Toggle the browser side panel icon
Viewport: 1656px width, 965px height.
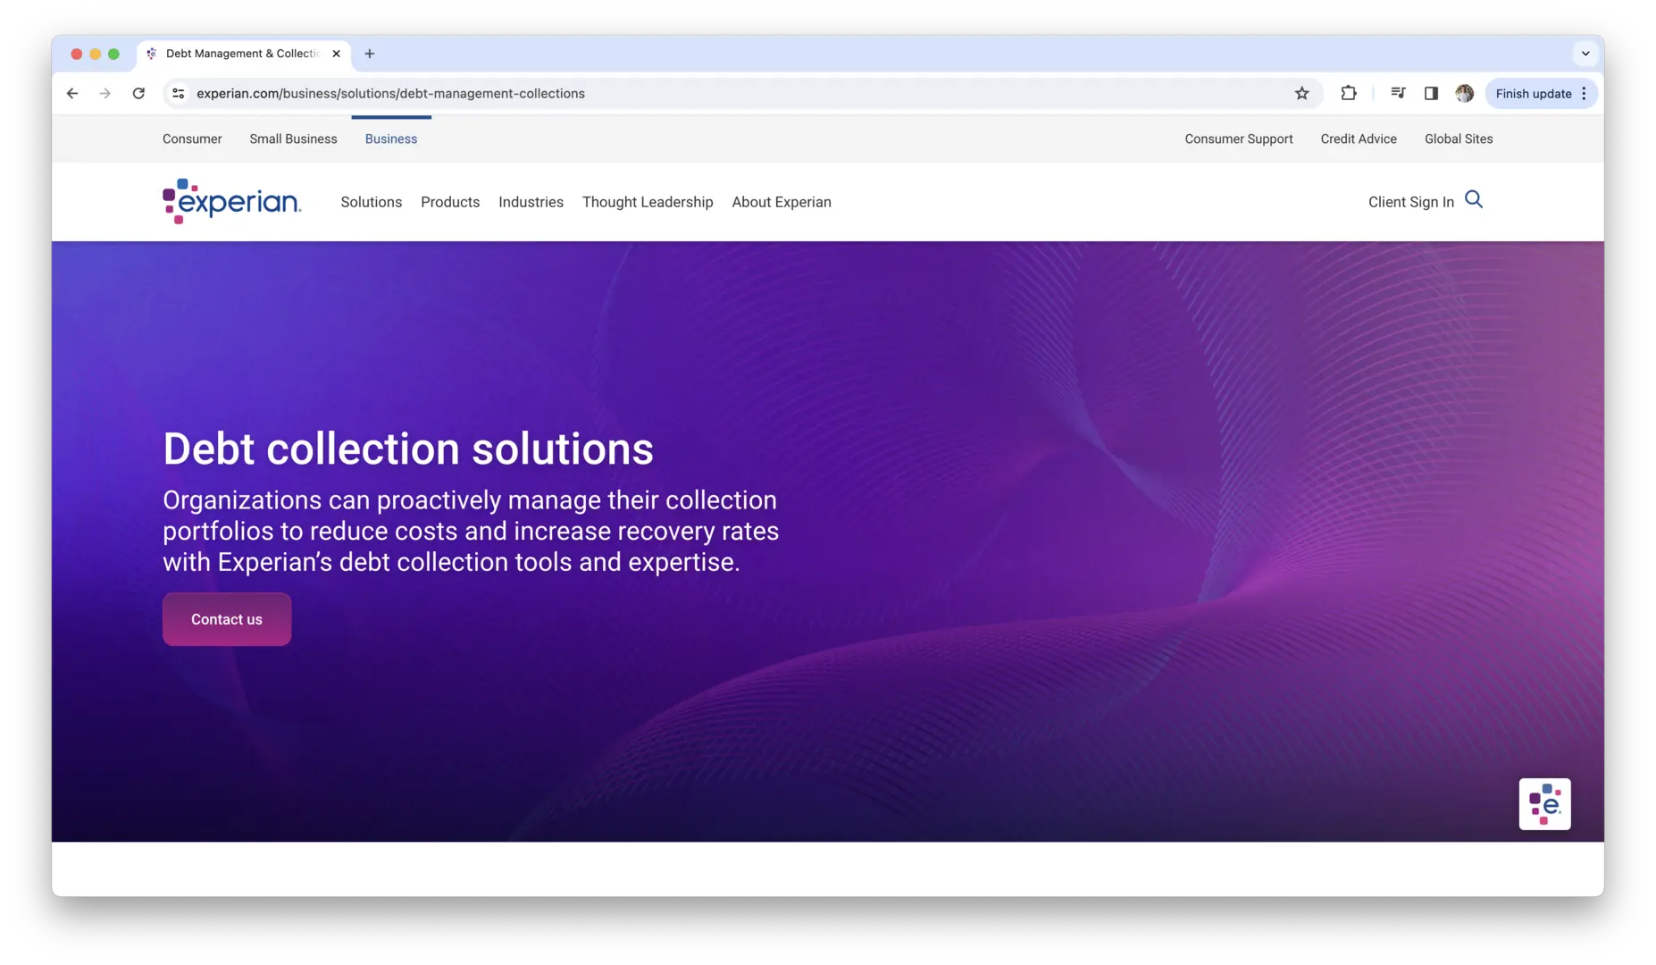point(1431,93)
